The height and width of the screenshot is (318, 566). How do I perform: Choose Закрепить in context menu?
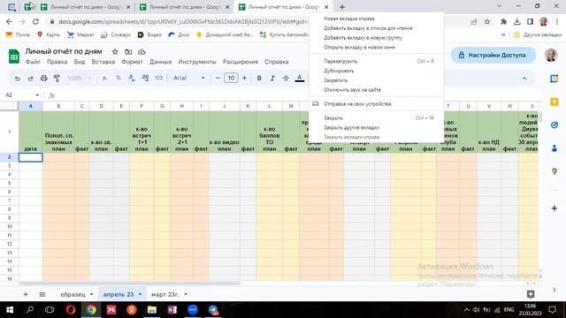[377, 80]
